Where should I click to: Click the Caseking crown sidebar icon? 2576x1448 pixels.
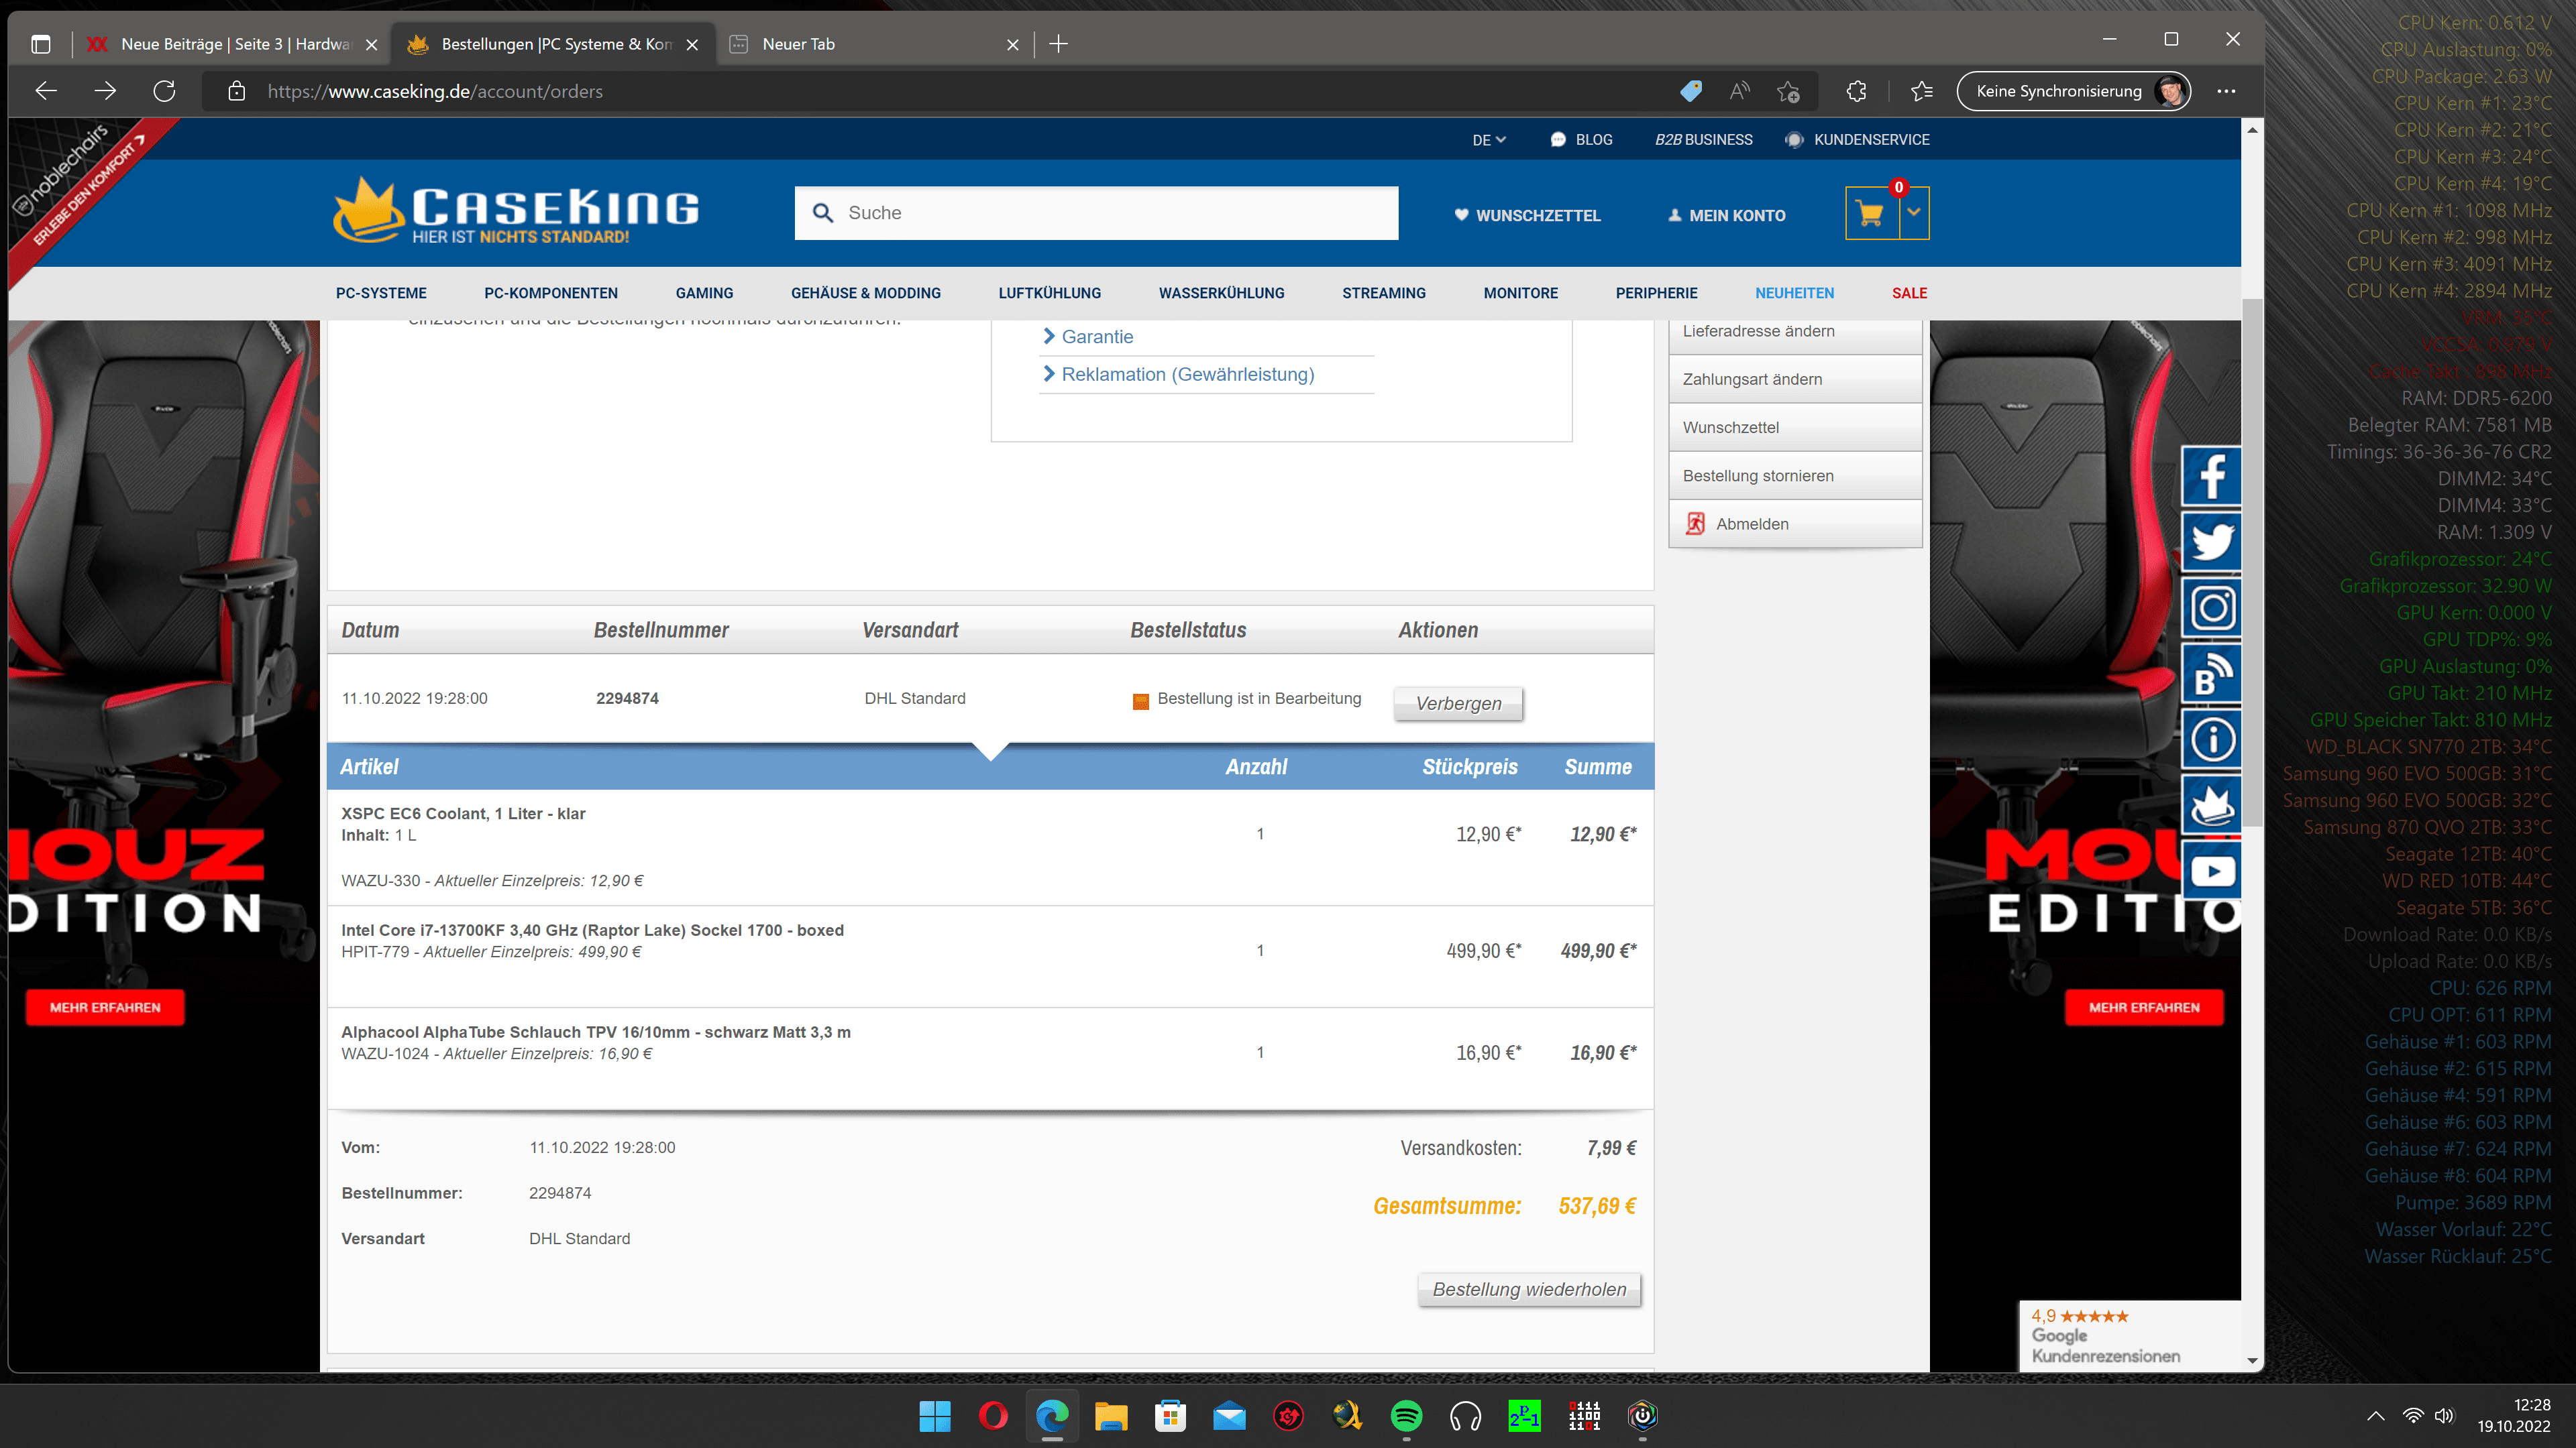pos(2211,805)
